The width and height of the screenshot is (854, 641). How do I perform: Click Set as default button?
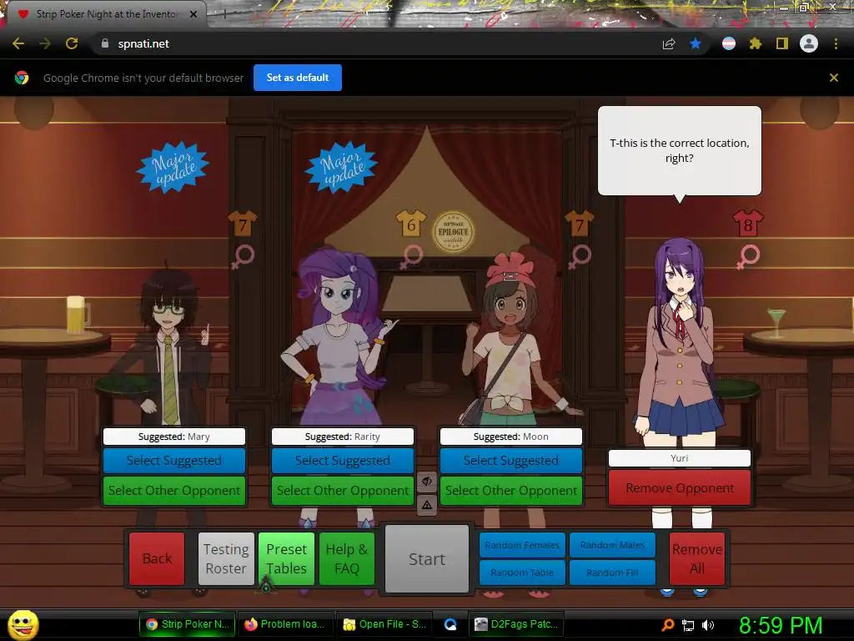point(298,78)
